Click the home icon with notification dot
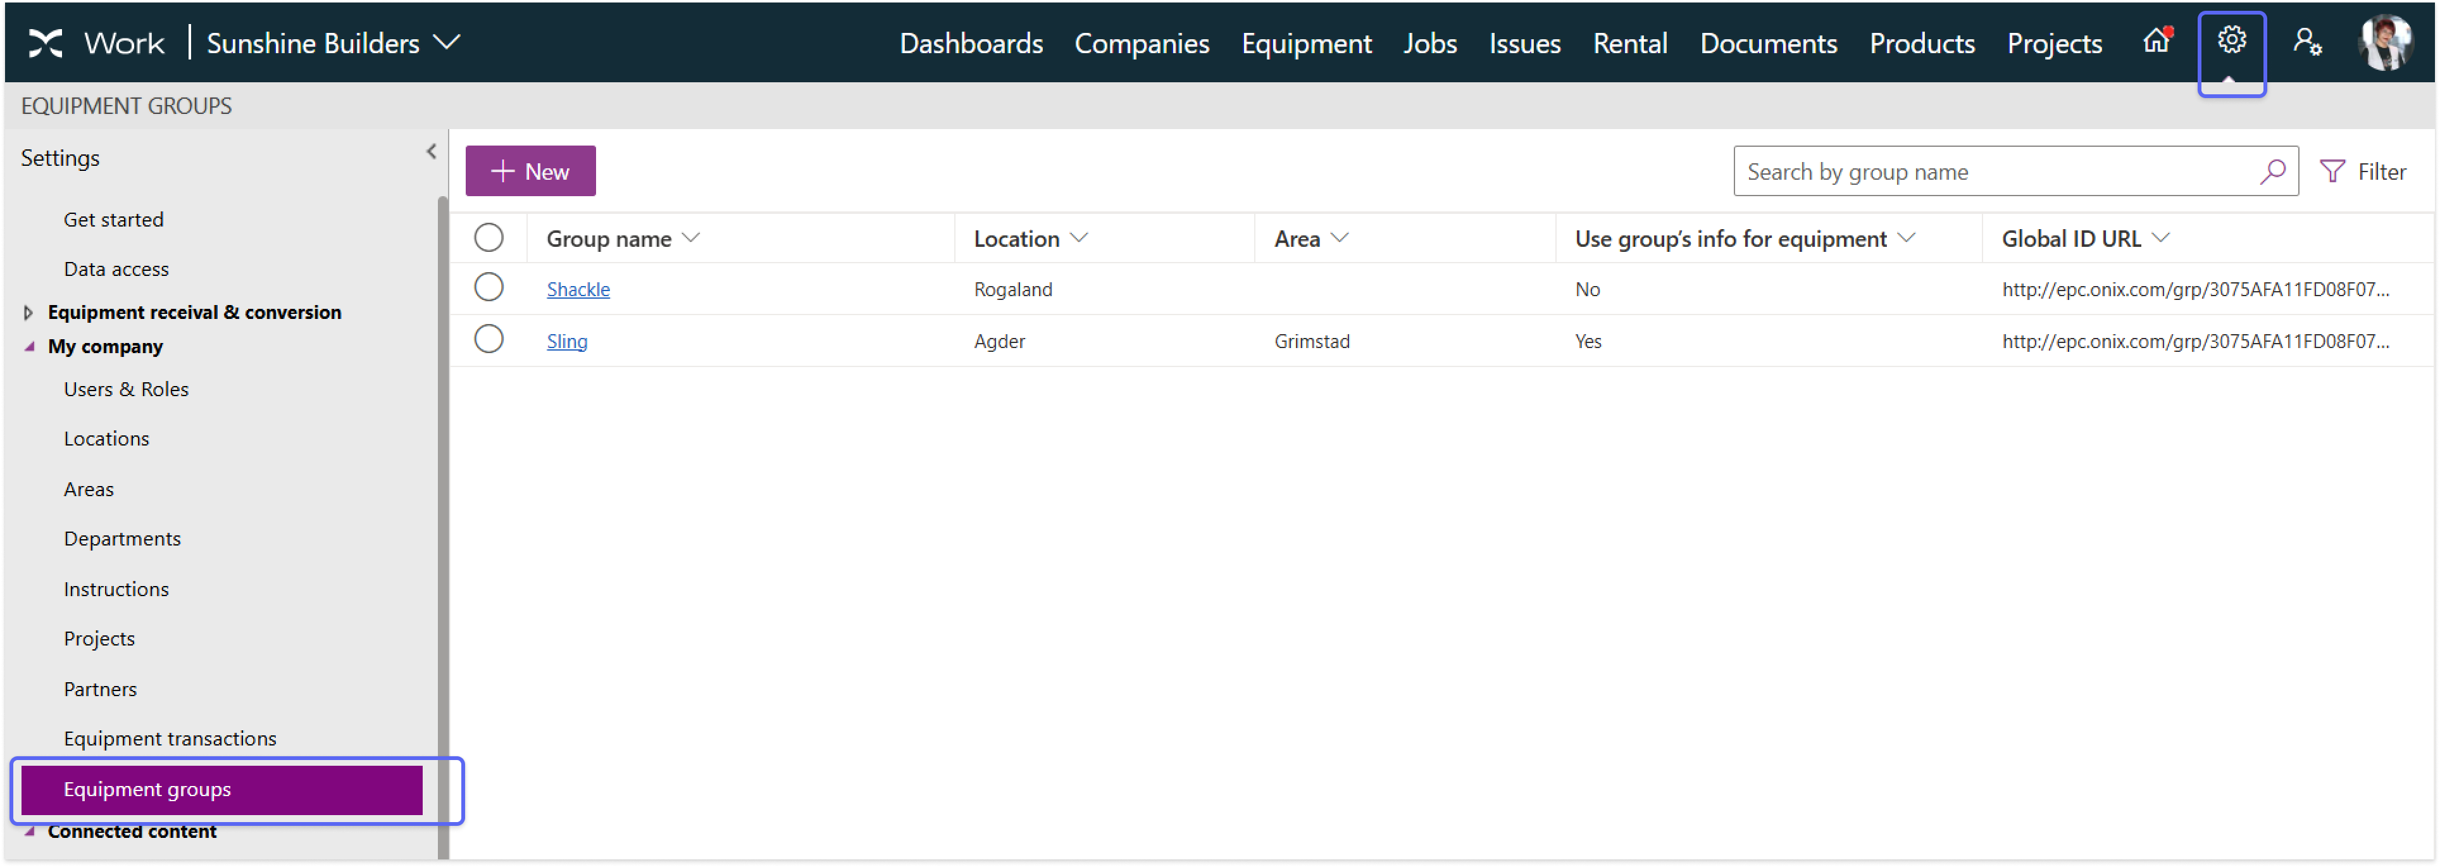 tap(2156, 41)
